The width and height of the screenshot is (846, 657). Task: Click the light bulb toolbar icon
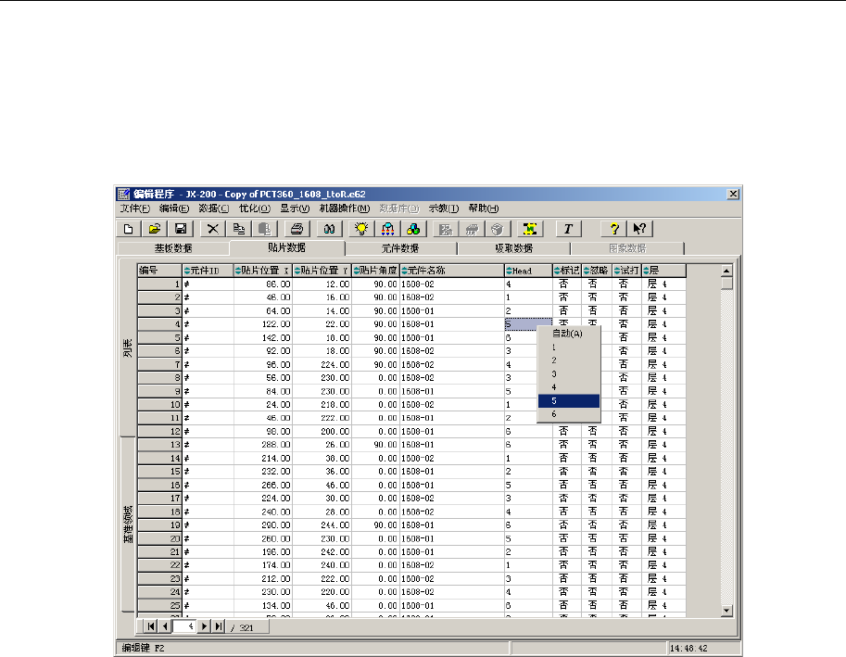coord(361,229)
